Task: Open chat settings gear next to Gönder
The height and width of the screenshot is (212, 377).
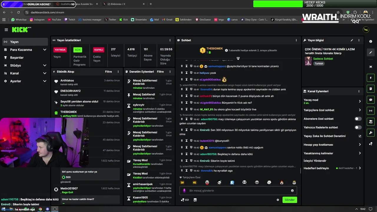Action: point(277,200)
